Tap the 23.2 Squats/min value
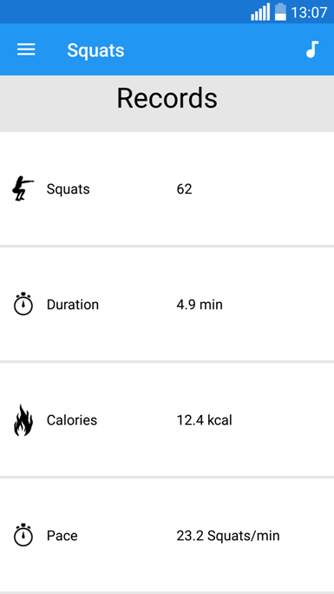334x594 pixels. (228, 535)
